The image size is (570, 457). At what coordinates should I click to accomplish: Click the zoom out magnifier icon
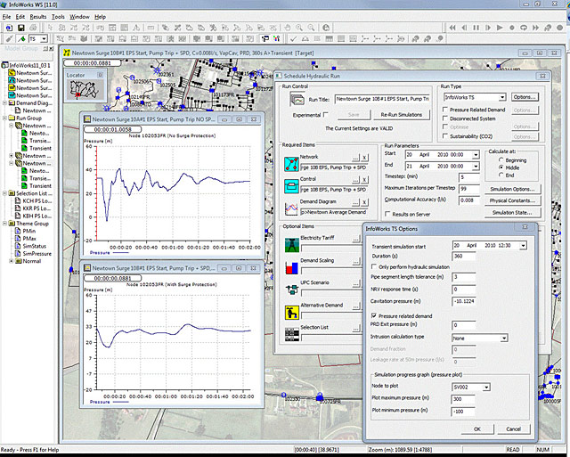[311, 28]
